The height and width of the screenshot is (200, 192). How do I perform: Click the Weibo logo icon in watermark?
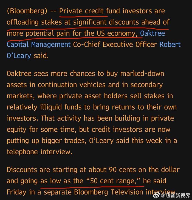tap(157, 195)
